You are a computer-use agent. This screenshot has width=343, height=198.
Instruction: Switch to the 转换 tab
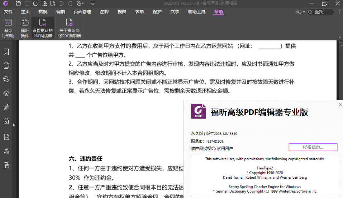[x=43, y=12]
